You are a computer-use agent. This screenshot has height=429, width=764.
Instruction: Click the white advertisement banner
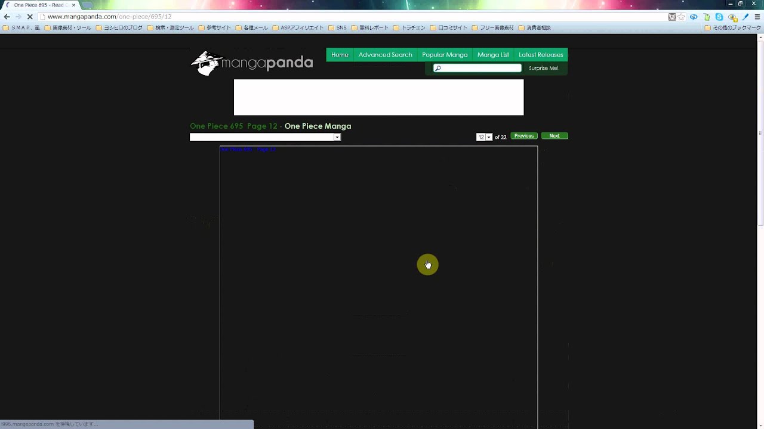click(378, 97)
